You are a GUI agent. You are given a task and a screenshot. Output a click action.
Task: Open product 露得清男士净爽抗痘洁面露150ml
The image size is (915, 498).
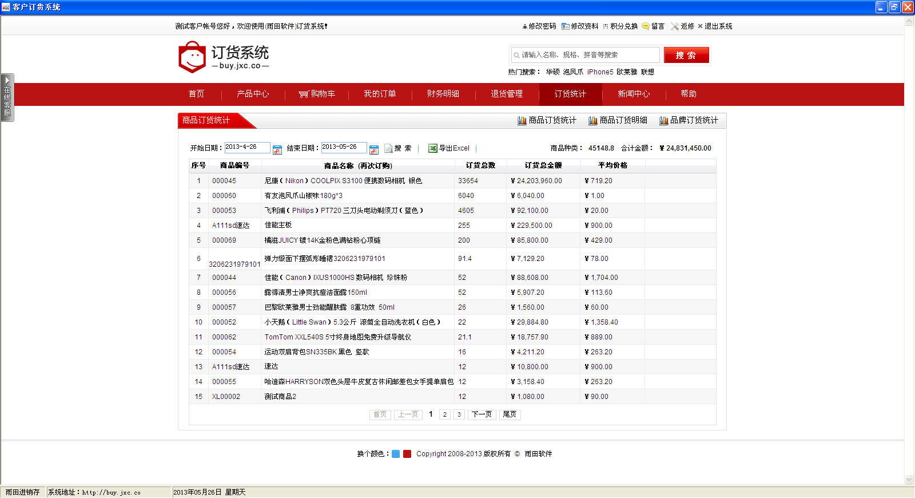[x=316, y=293]
